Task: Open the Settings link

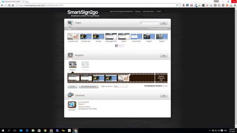Action: (138, 12)
